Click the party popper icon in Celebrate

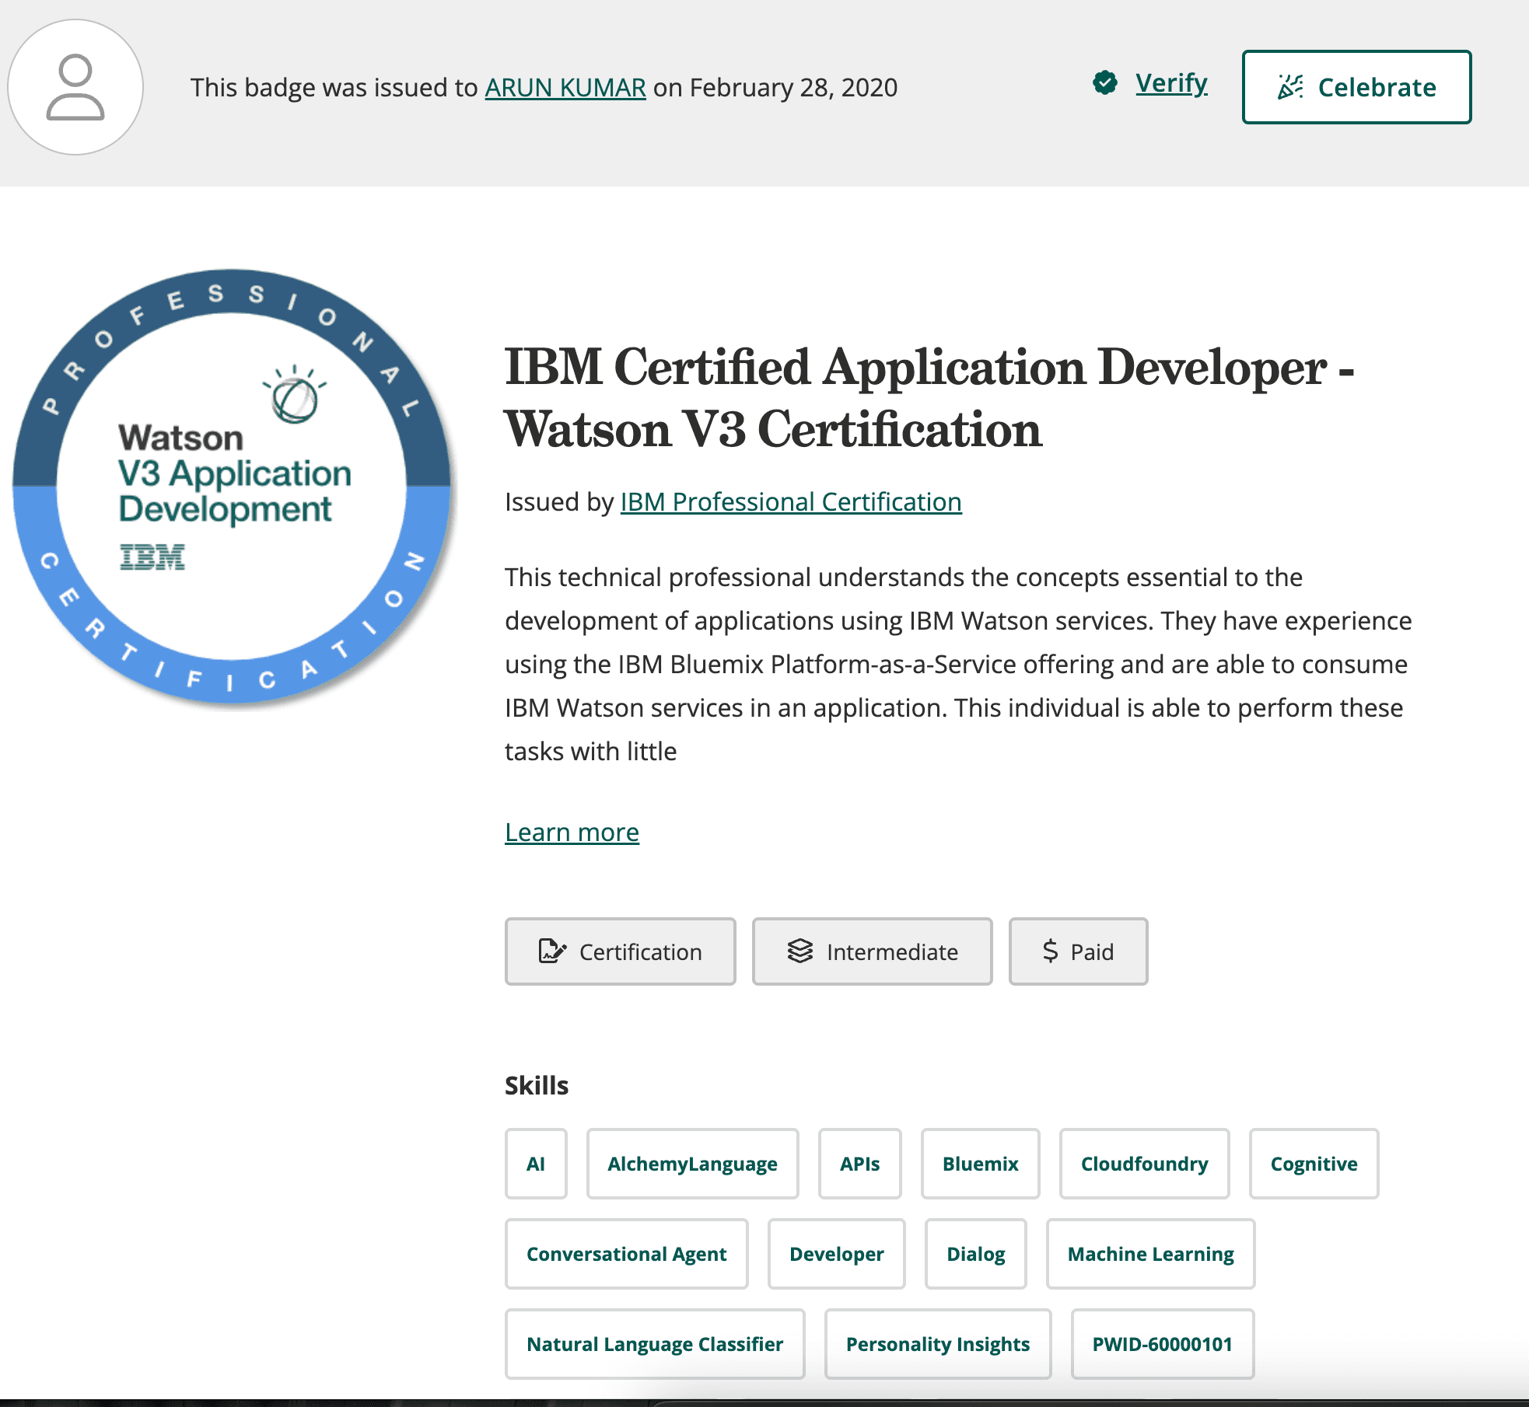pyautogui.click(x=1290, y=87)
